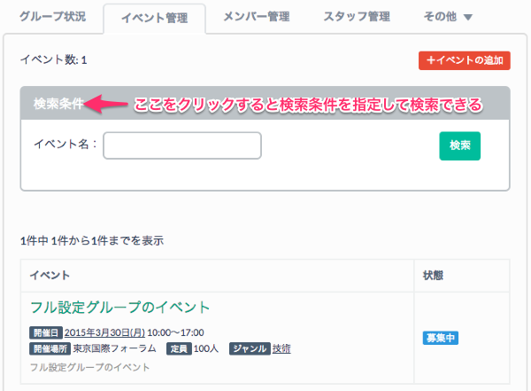Click the ジャンル label badge
Image resolution: width=531 pixels, height=391 pixels.
[x=249, y=348]
